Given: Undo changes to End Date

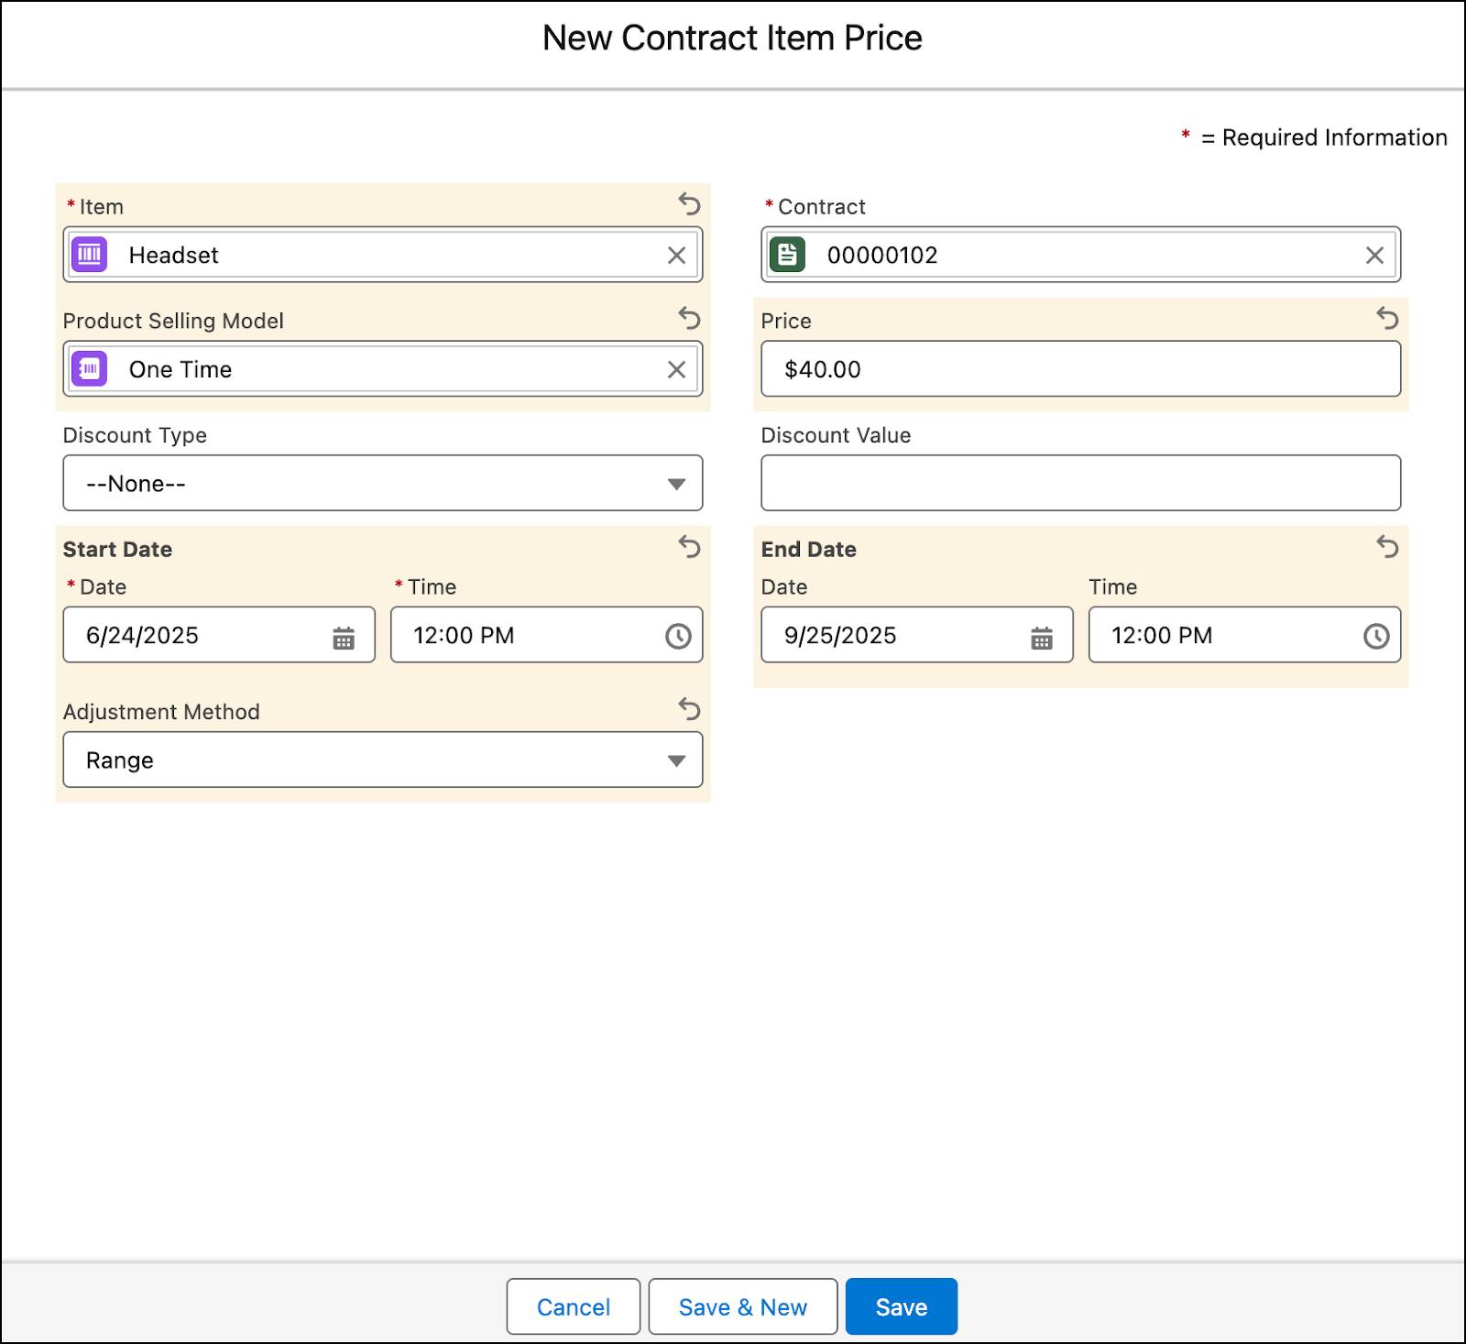Looking at the screenshot, I should point(1387,547).
